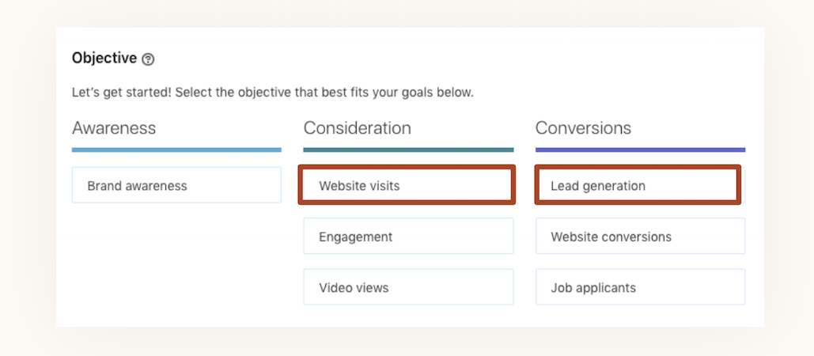Click the Awareness column heading
Screen dimensions: 814x356
pos(114,128)
